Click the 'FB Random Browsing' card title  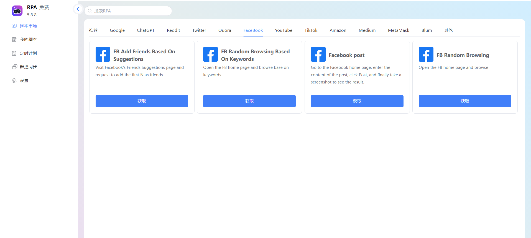[x=463, y=55]
